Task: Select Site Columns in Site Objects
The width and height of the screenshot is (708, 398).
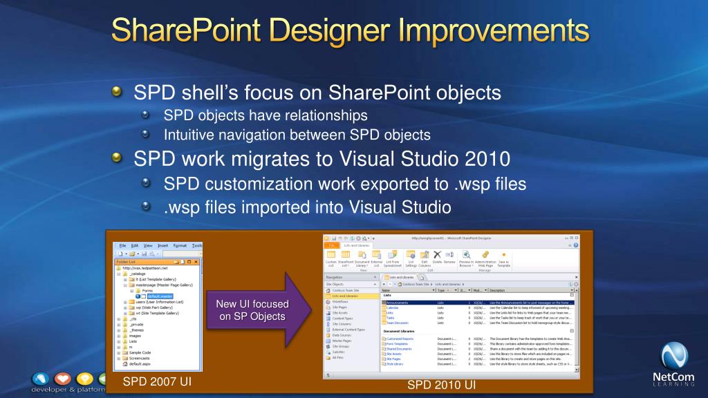Action: point(342,324)
